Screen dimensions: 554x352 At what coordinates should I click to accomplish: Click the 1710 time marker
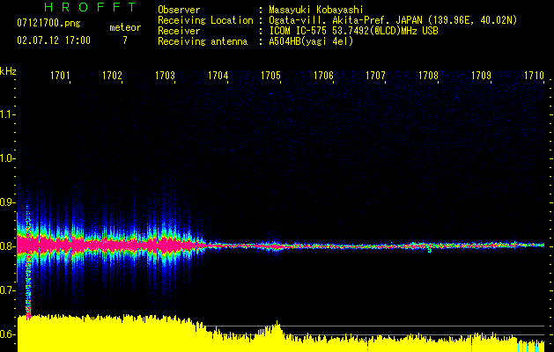(534, 76)
